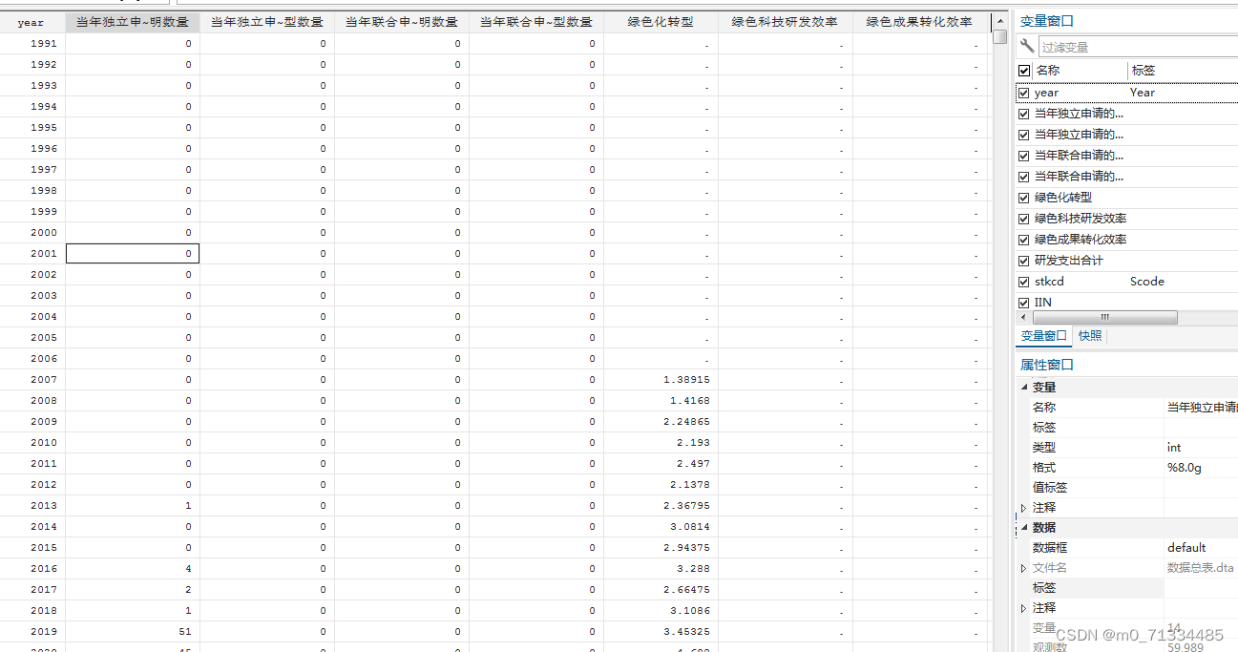
Task: Click the up arrow of data grid scrollbar
Action: click(x=999, y=20)
